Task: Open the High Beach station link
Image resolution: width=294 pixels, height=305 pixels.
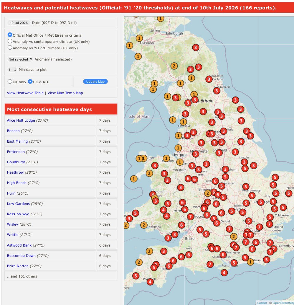Action: (x=17, y=183)
